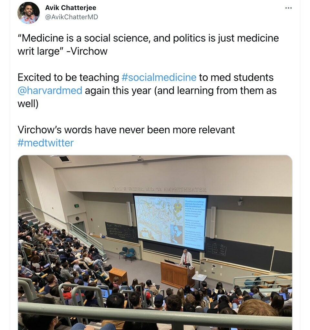Viewport: 310px width, 330px height.
Task: Click "Virchow's words have never been more relevant"
Action: pyautogui.click(x=126, y=130)
